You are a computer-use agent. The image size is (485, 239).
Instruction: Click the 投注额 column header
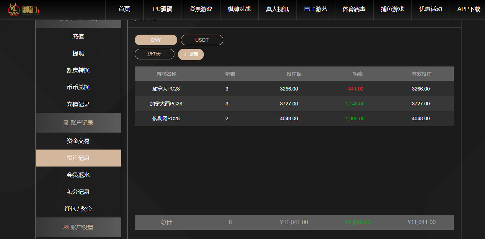pyautogui.click(x=294, y=74)
